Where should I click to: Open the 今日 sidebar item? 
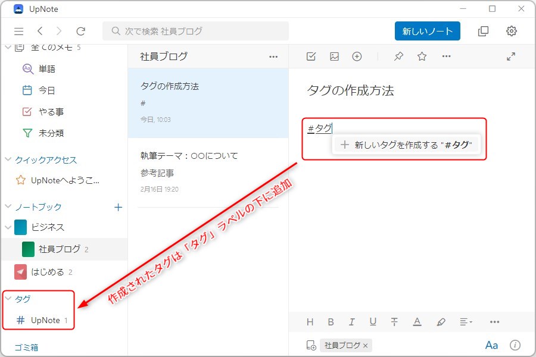click(64, 90)
